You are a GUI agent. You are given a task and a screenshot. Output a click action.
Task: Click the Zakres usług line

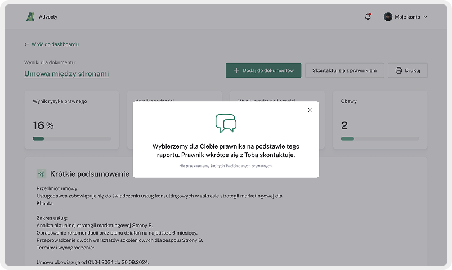pyautogui.click(x=52, y=218)
